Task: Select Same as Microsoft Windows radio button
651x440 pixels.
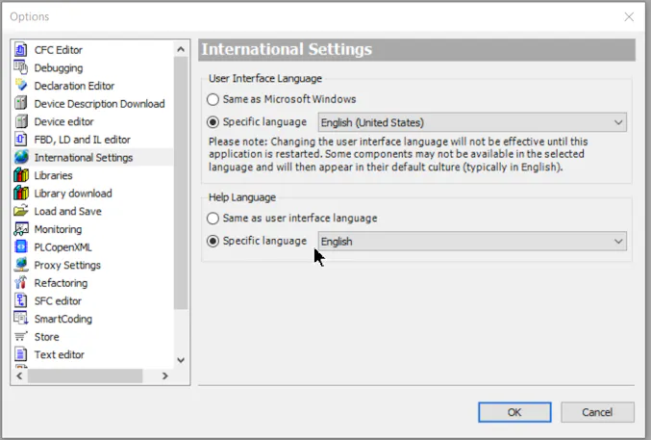Action: (x=213, y=99)
